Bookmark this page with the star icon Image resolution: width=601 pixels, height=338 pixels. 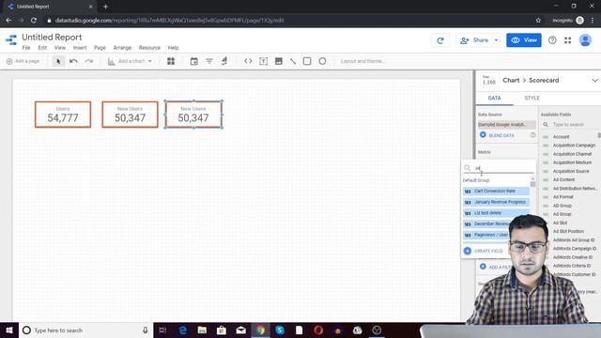(x=538, y=21)
